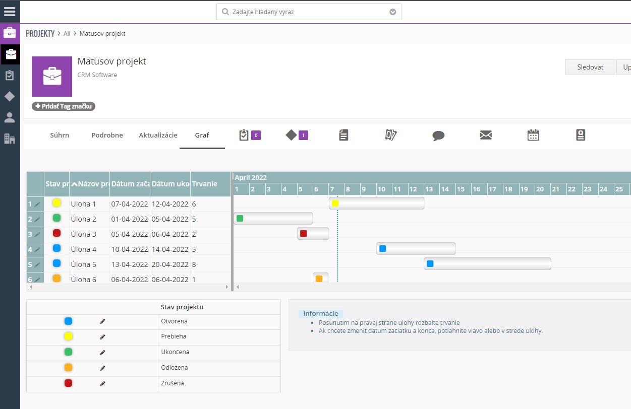Open the contacts book tab icon
Screen dimensions: 631x409
581,135
